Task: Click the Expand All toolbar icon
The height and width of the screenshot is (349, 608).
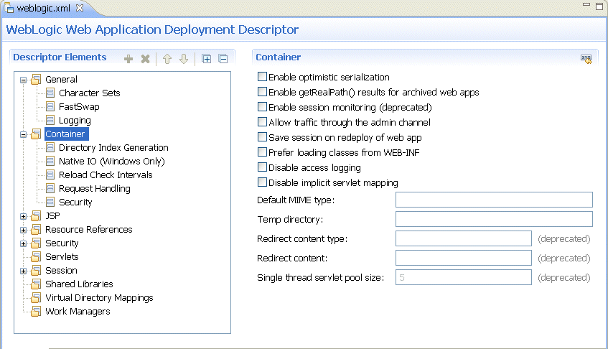Action: 206,59
